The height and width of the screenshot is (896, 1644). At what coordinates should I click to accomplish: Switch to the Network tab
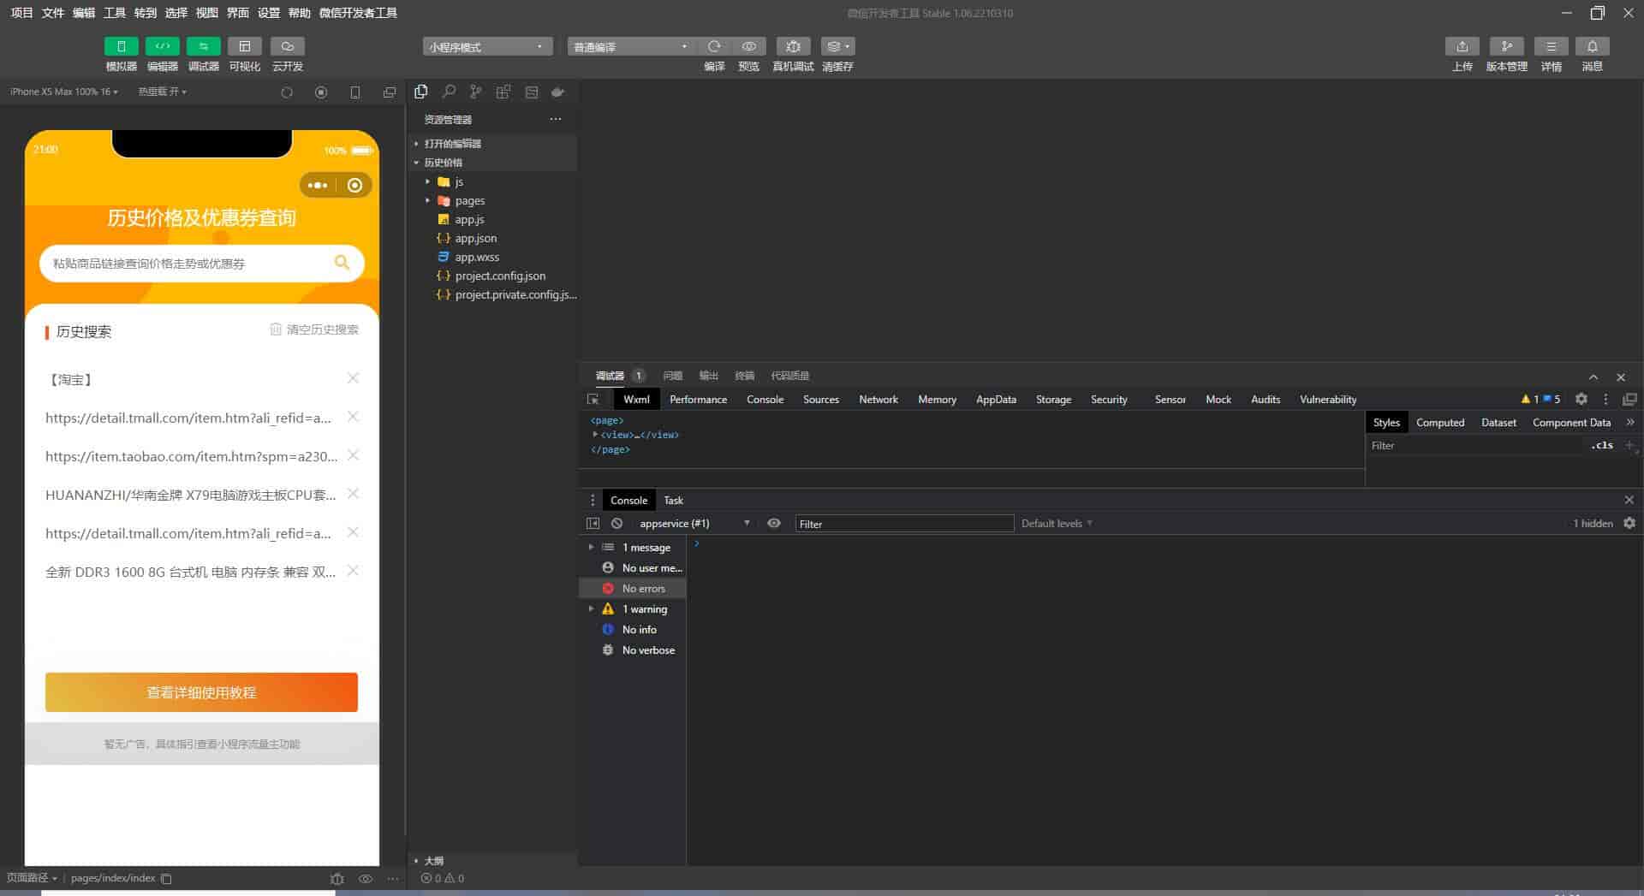pos(878,400)
